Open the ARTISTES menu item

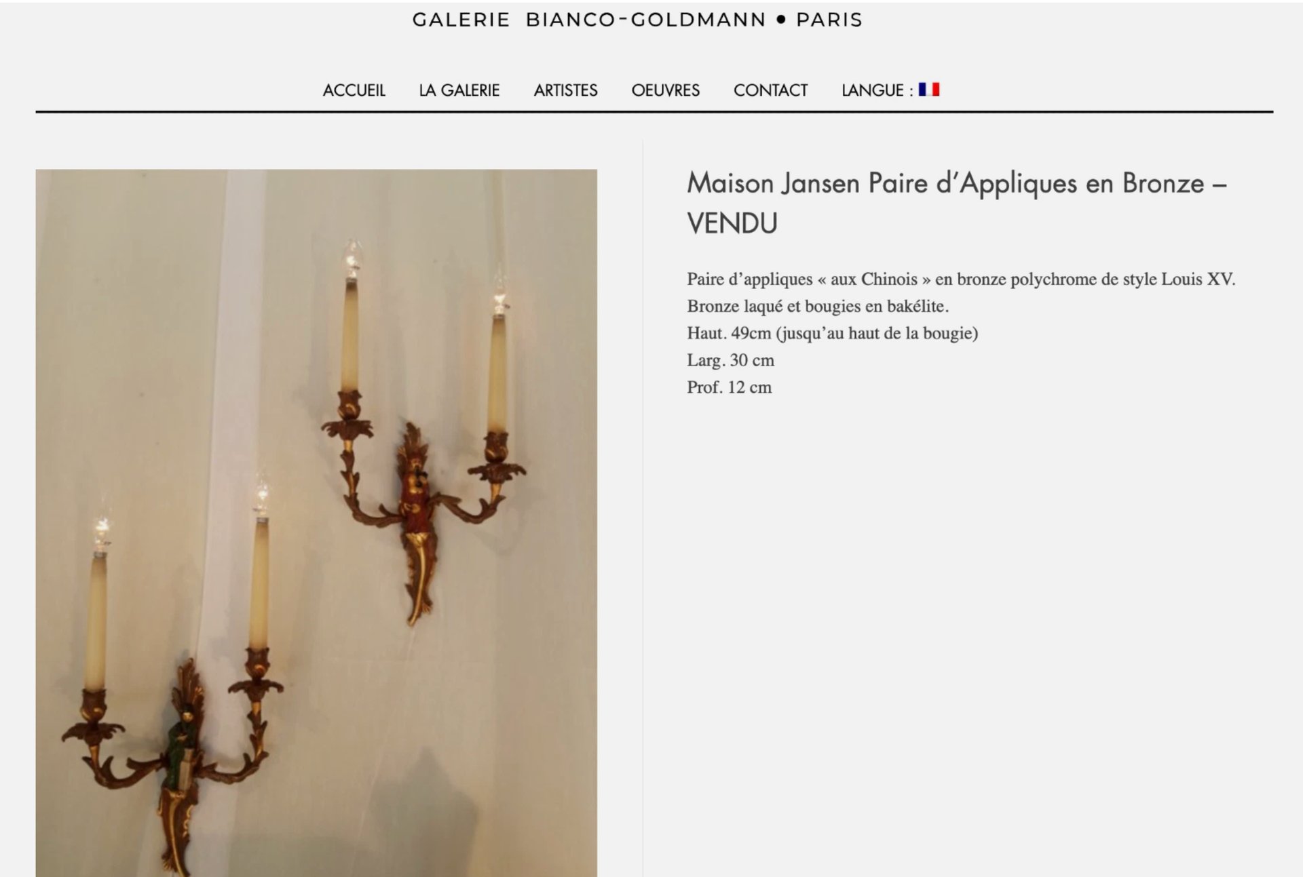click(x=565, y=90)
